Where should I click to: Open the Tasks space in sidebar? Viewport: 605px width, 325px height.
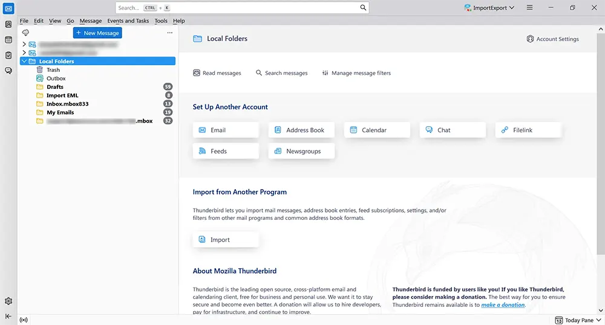8,56
